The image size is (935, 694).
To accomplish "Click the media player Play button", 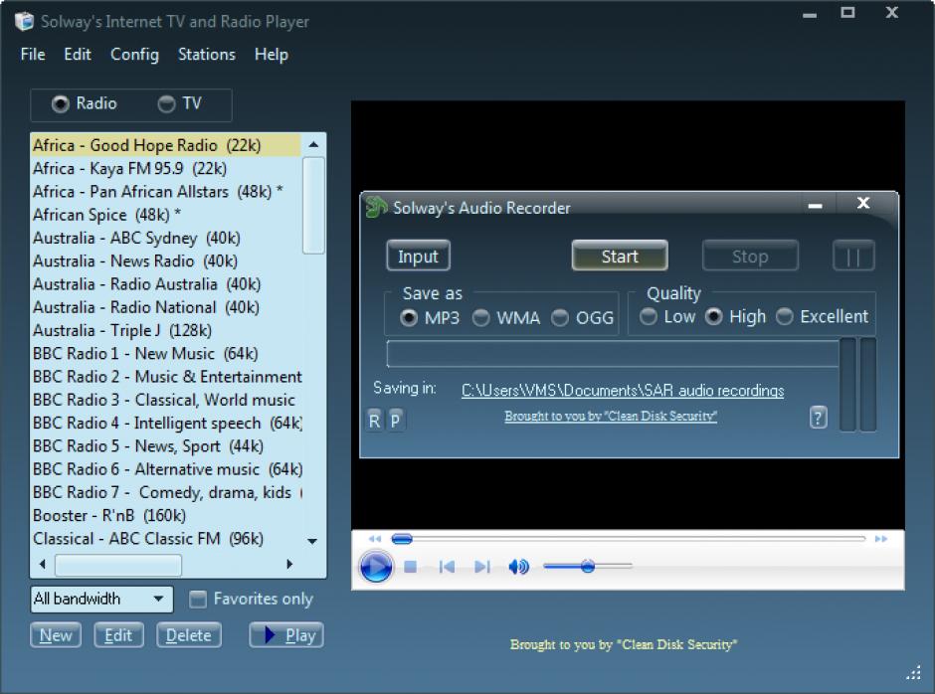I will coord(376,567).
